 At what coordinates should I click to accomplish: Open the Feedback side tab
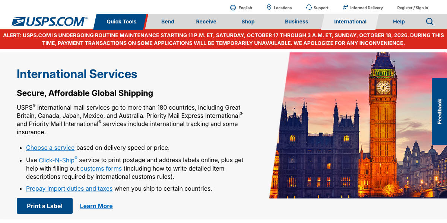click(440, 111)
